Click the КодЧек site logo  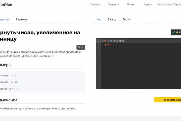point(6,4)
